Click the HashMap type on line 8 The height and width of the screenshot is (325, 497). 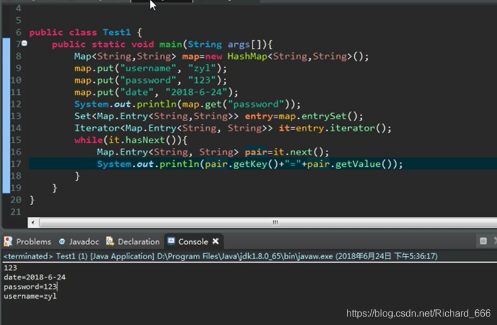(247, 57)
